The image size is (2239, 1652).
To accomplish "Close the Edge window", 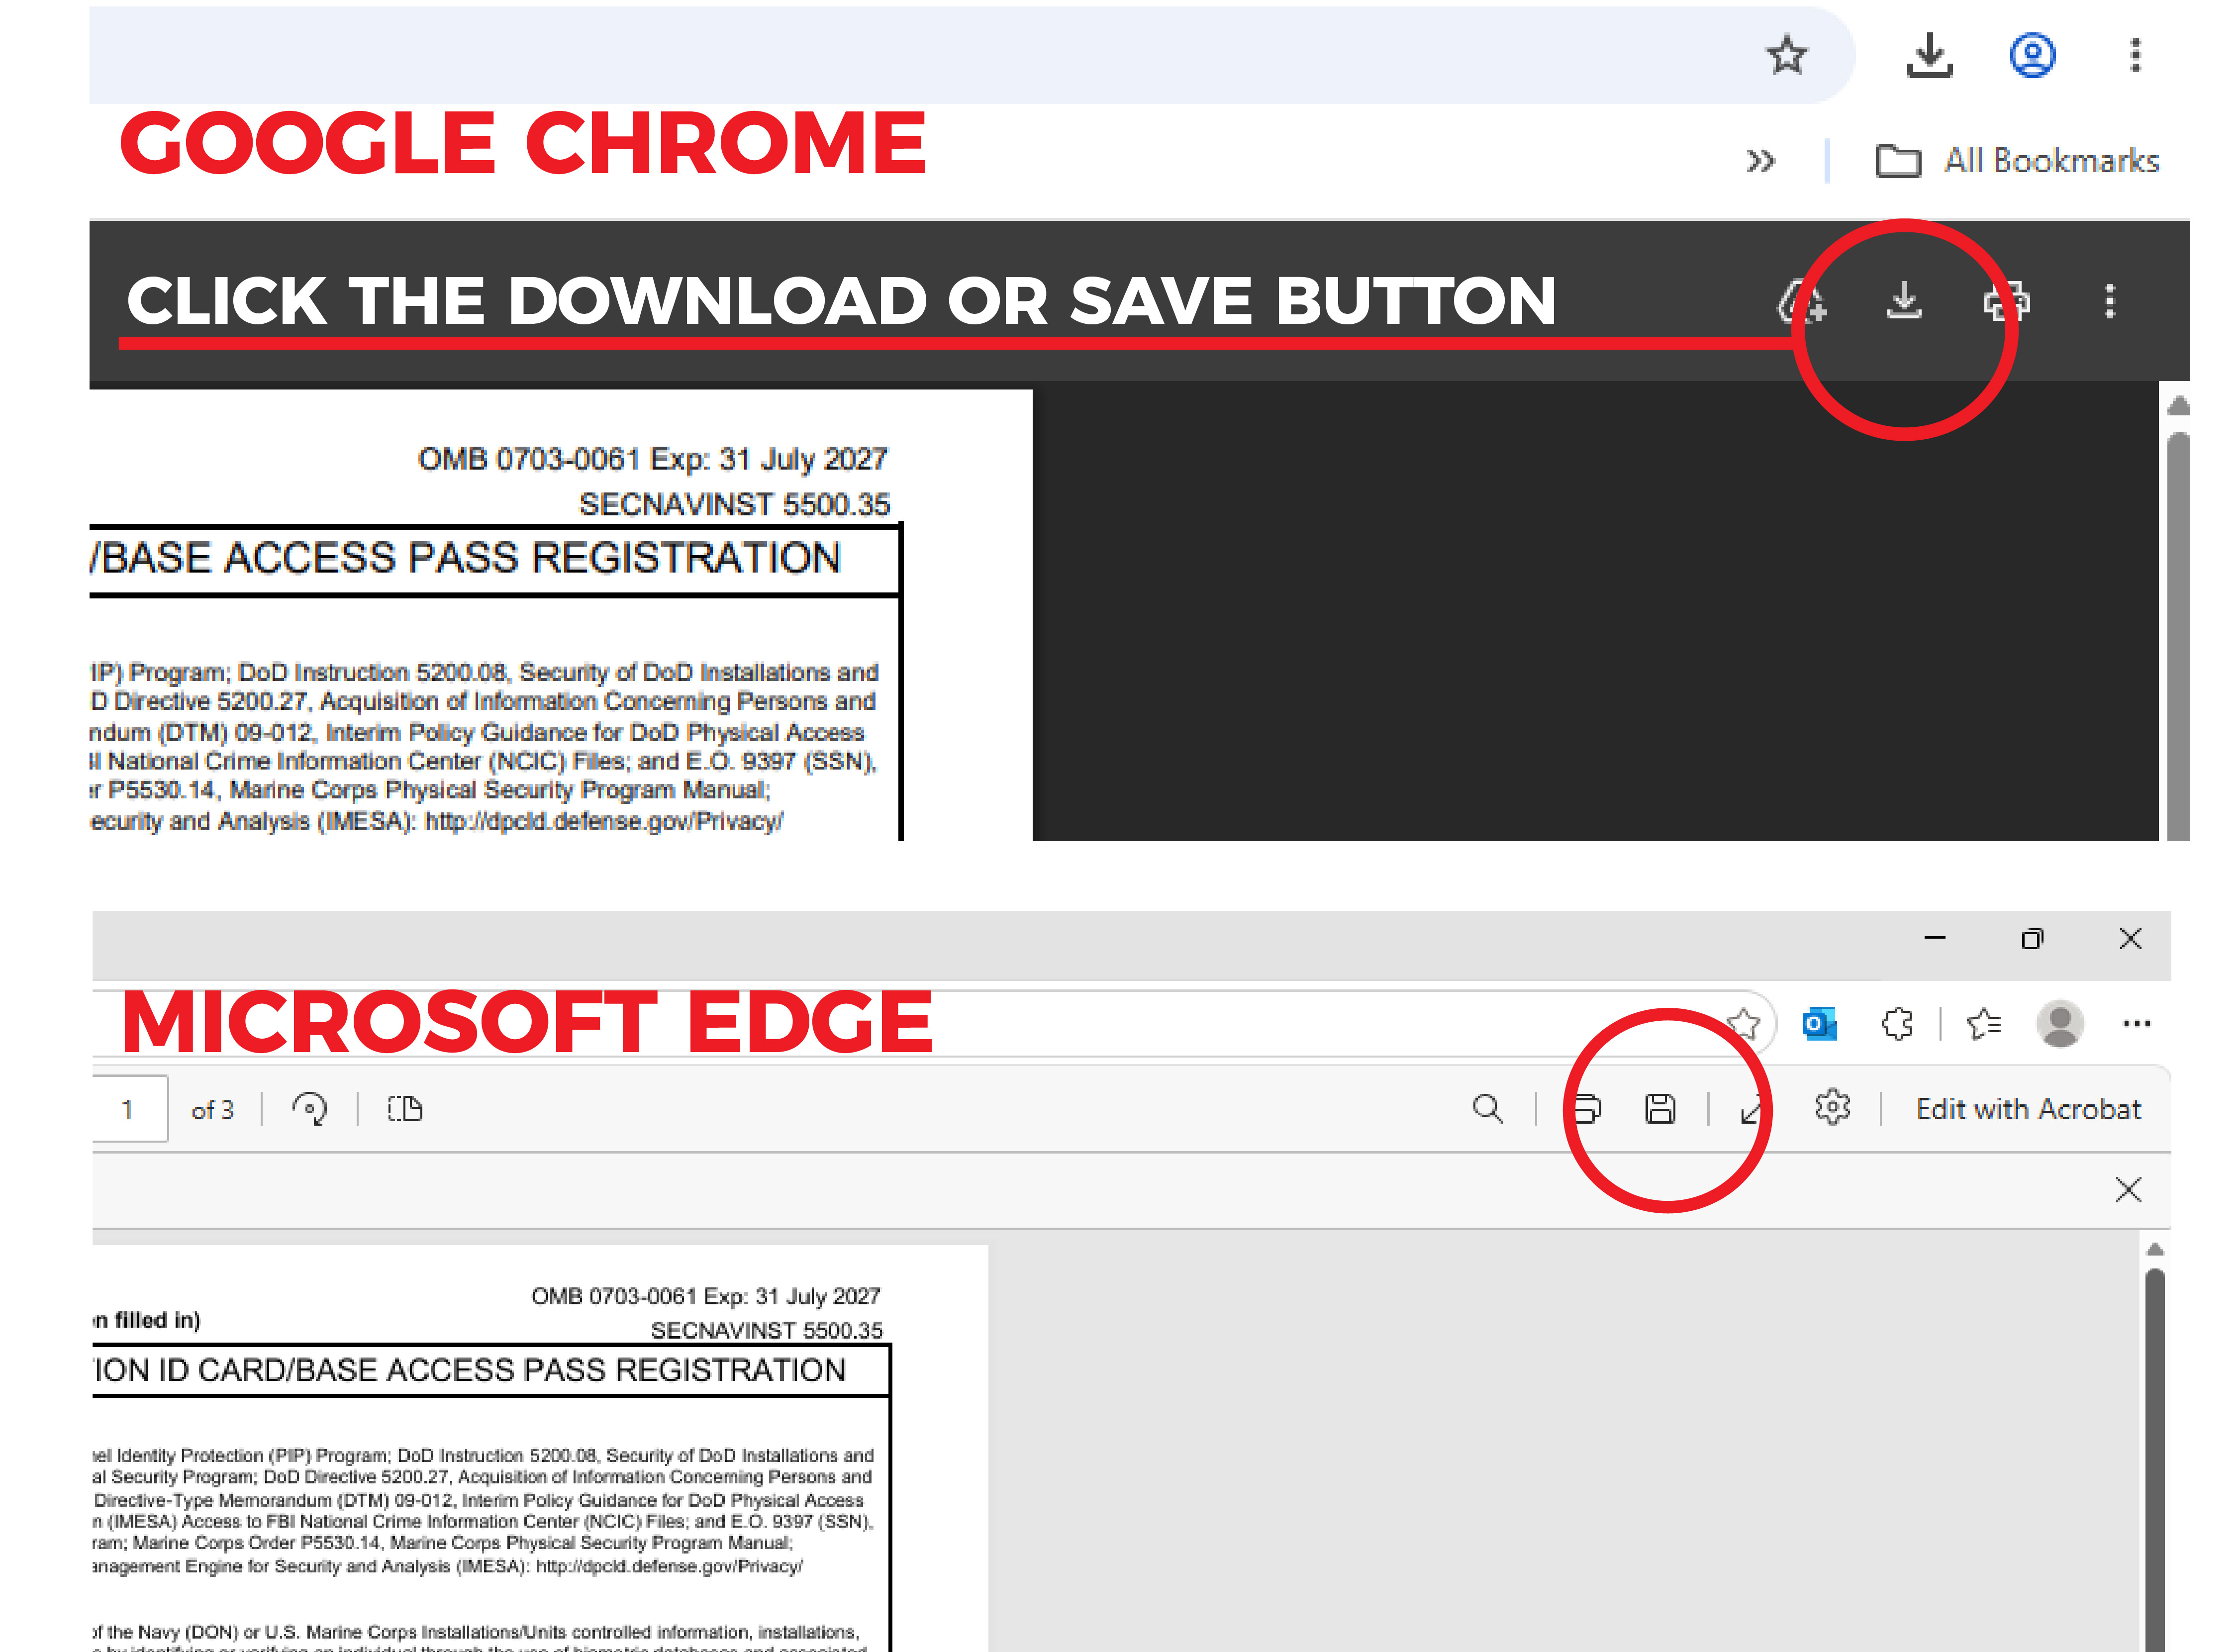I will pyautogui.click(x=2130, y=938).
